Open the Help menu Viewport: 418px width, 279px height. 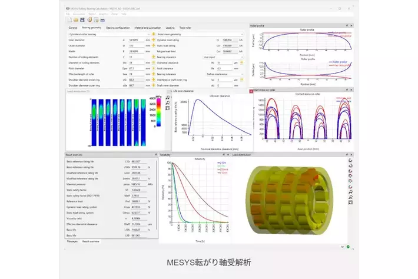tap(124, 14)
